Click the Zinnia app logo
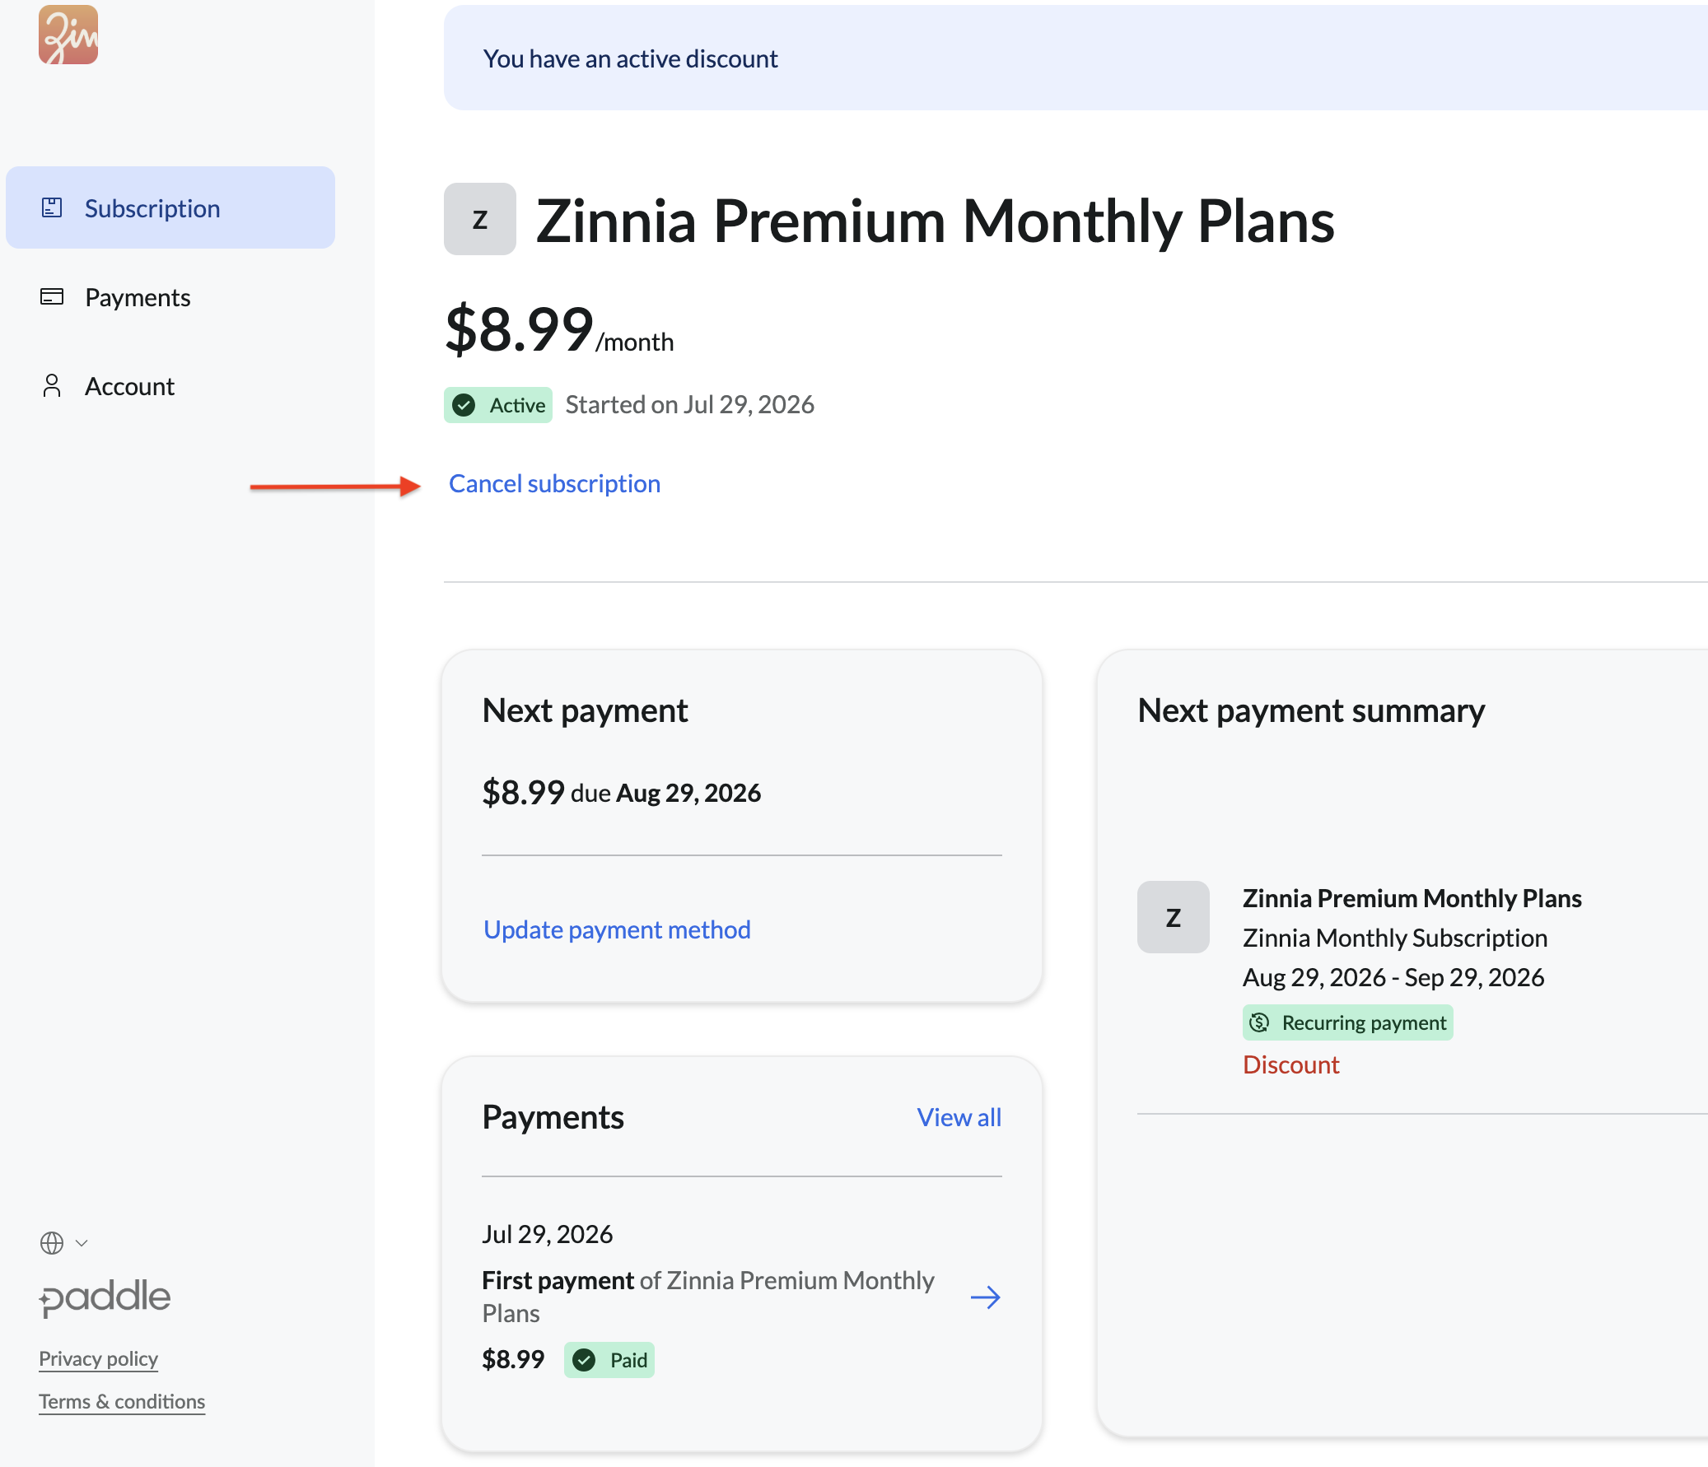The height and width of the screenshot is (1467, 1708). [x=68, y=35]
